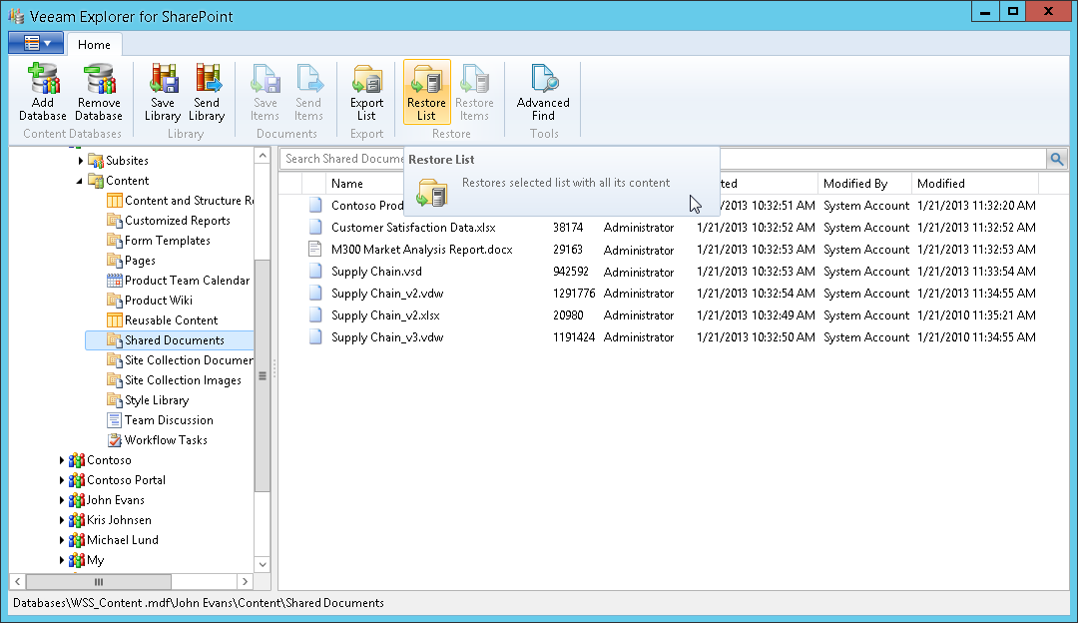Expand the Kris Johnsen node
The height and width of the screenshot is (623, 1078).
[x=61, y=520]
